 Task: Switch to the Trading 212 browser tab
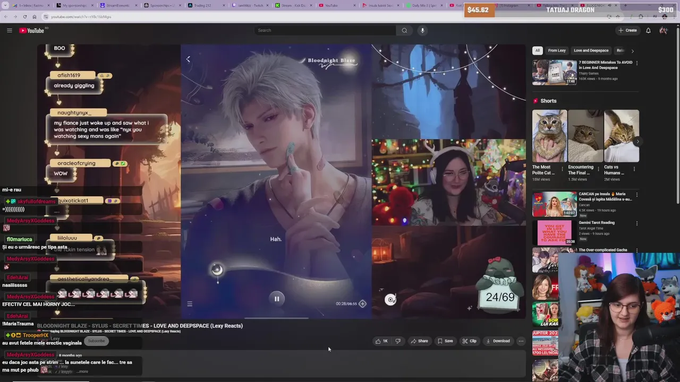[206, 5]
